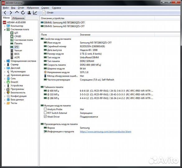182x168 pixels.
Task: Open the Файл menu
Action: coord(6,8)
